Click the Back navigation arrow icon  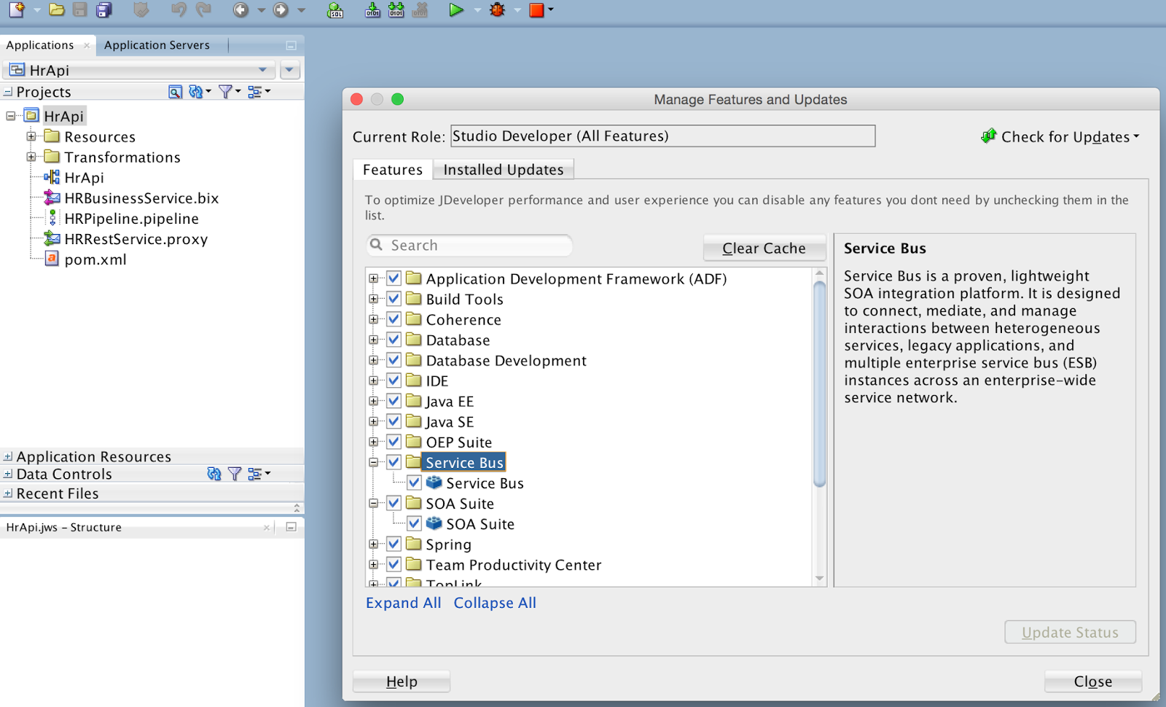point(240,9)
